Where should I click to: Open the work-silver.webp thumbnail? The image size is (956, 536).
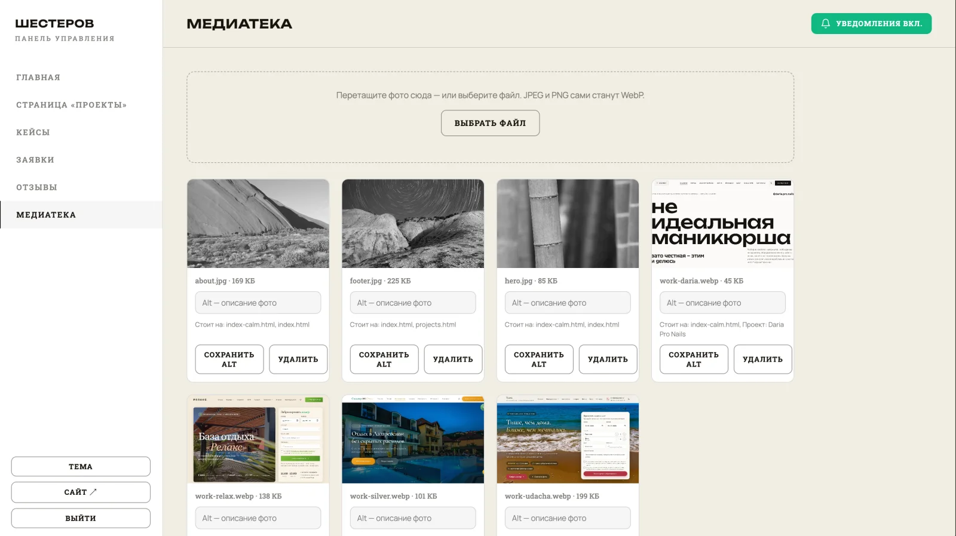[413, 439]
